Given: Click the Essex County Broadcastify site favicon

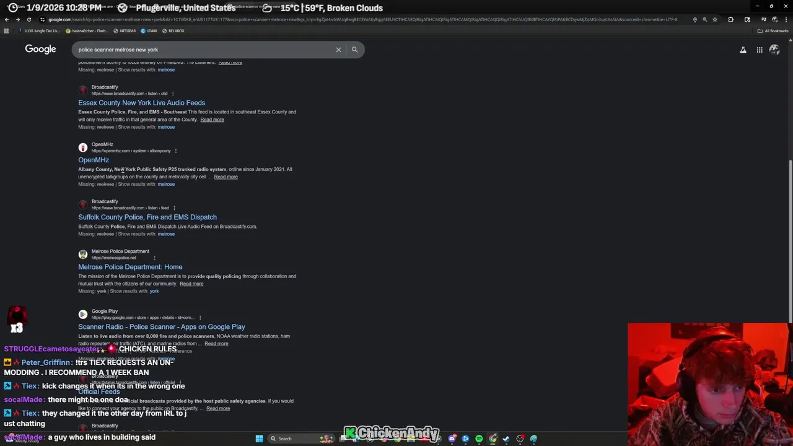Looking at the screenshot, I should (x=83, y=90).
